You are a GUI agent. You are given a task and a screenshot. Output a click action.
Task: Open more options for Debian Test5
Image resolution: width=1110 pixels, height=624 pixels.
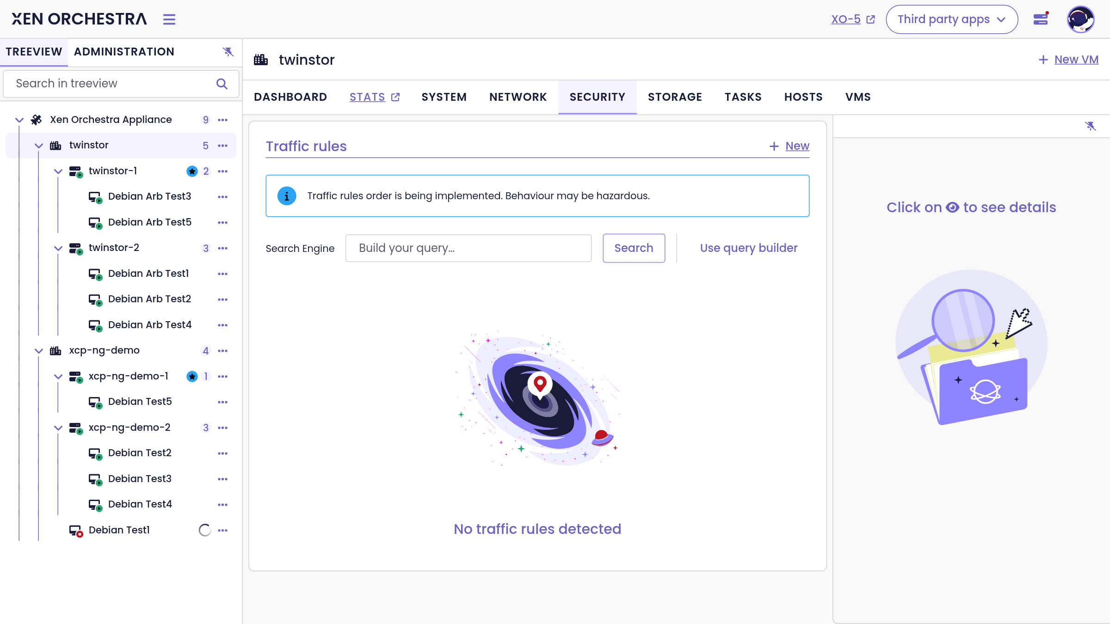[223, 402]
